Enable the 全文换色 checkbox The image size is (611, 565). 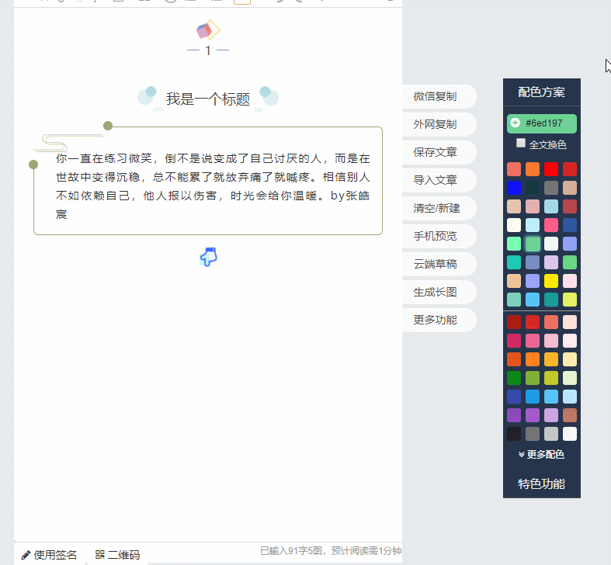(521, 144)
